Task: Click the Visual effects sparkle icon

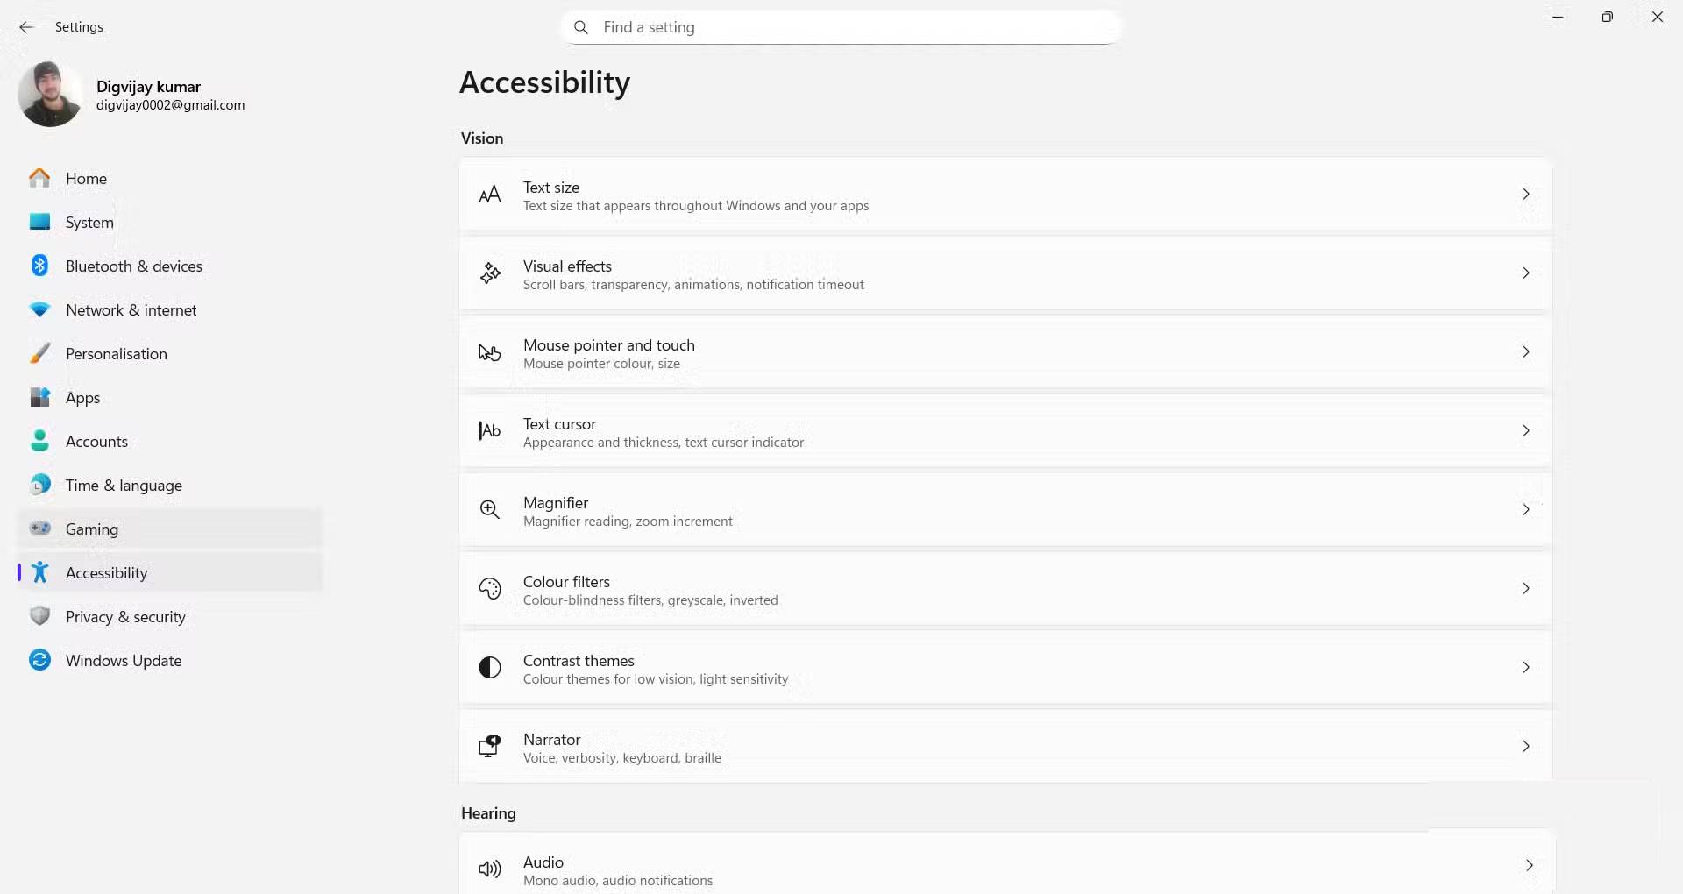Action: pos(490,273)
